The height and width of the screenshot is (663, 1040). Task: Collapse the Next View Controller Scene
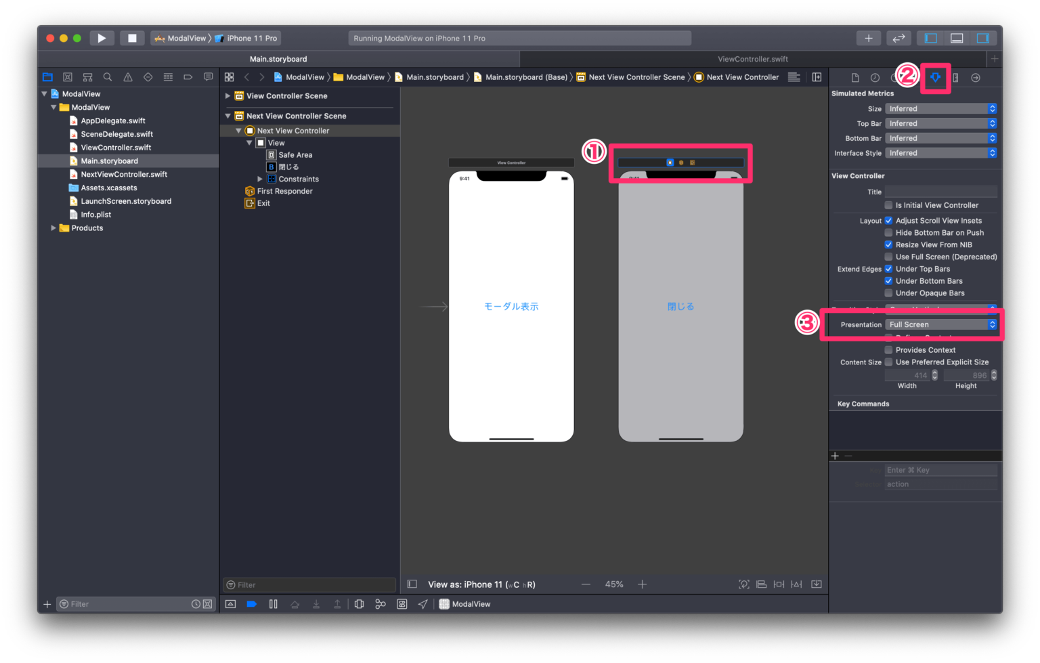[228, 116]
